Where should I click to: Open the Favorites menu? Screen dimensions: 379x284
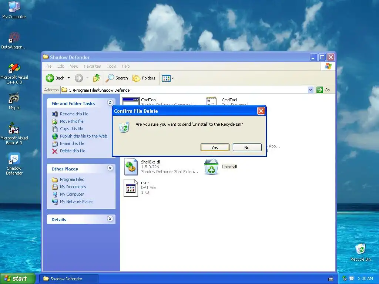92,66
